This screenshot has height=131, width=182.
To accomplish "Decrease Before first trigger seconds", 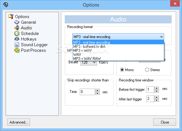I will (x=157, y=91).
